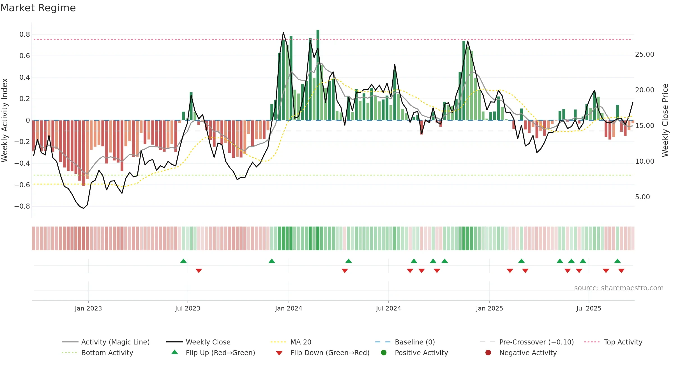
Task: Click the Negative Activity legend label
Action: pos(528,353)
